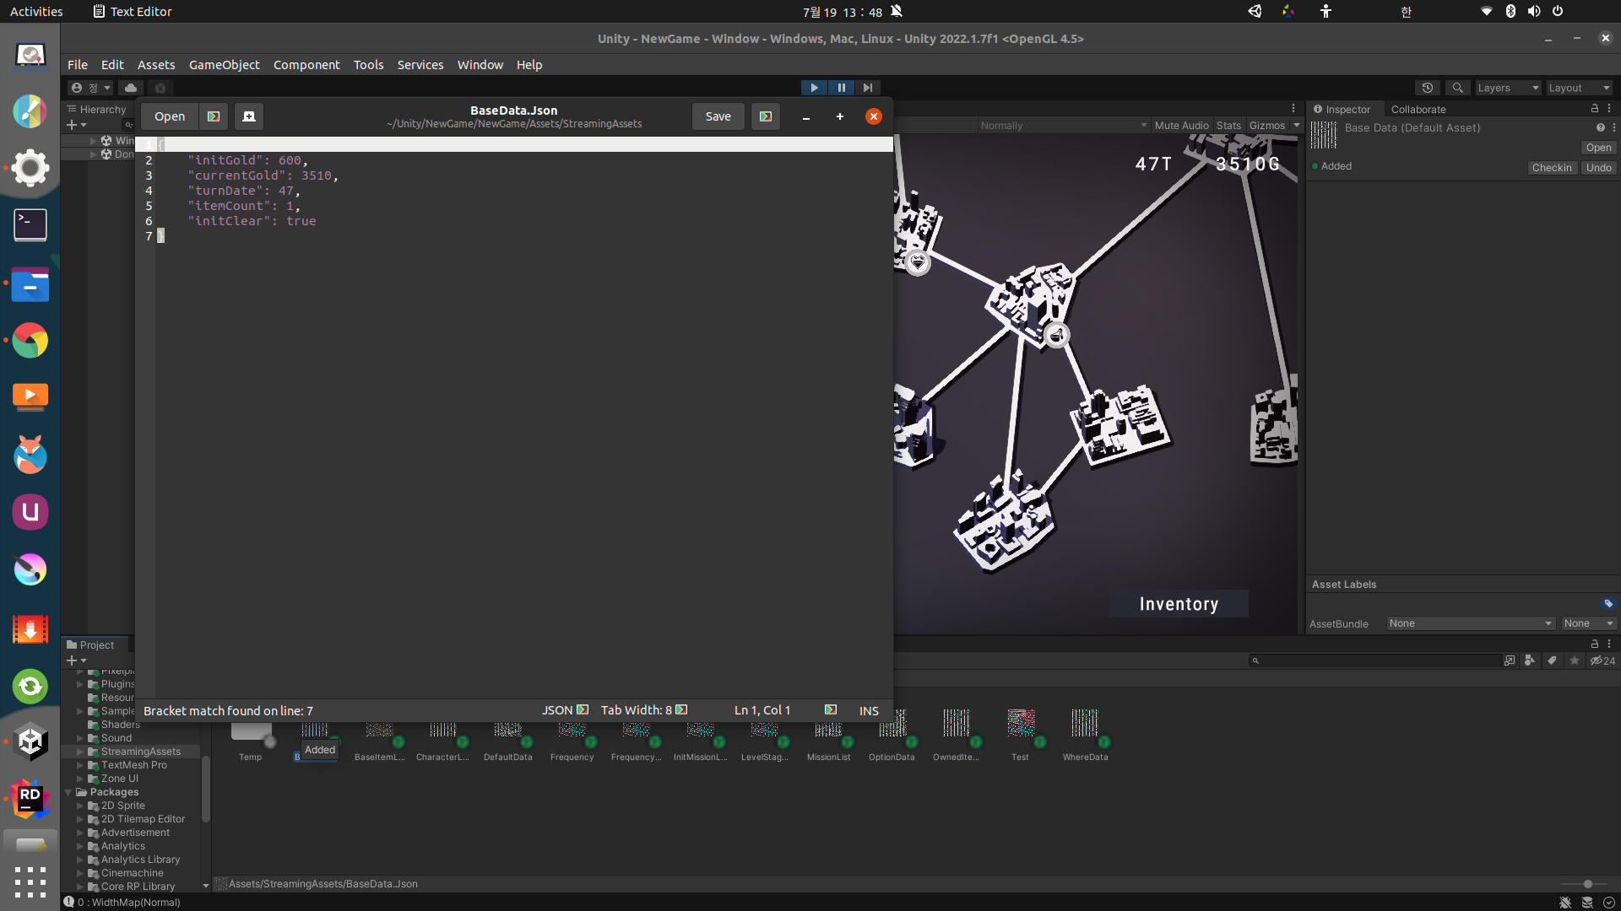Save the BaseData.Json file
Image resolution: width=1621 pixels, height=911 pixels.
pos(718,116)
